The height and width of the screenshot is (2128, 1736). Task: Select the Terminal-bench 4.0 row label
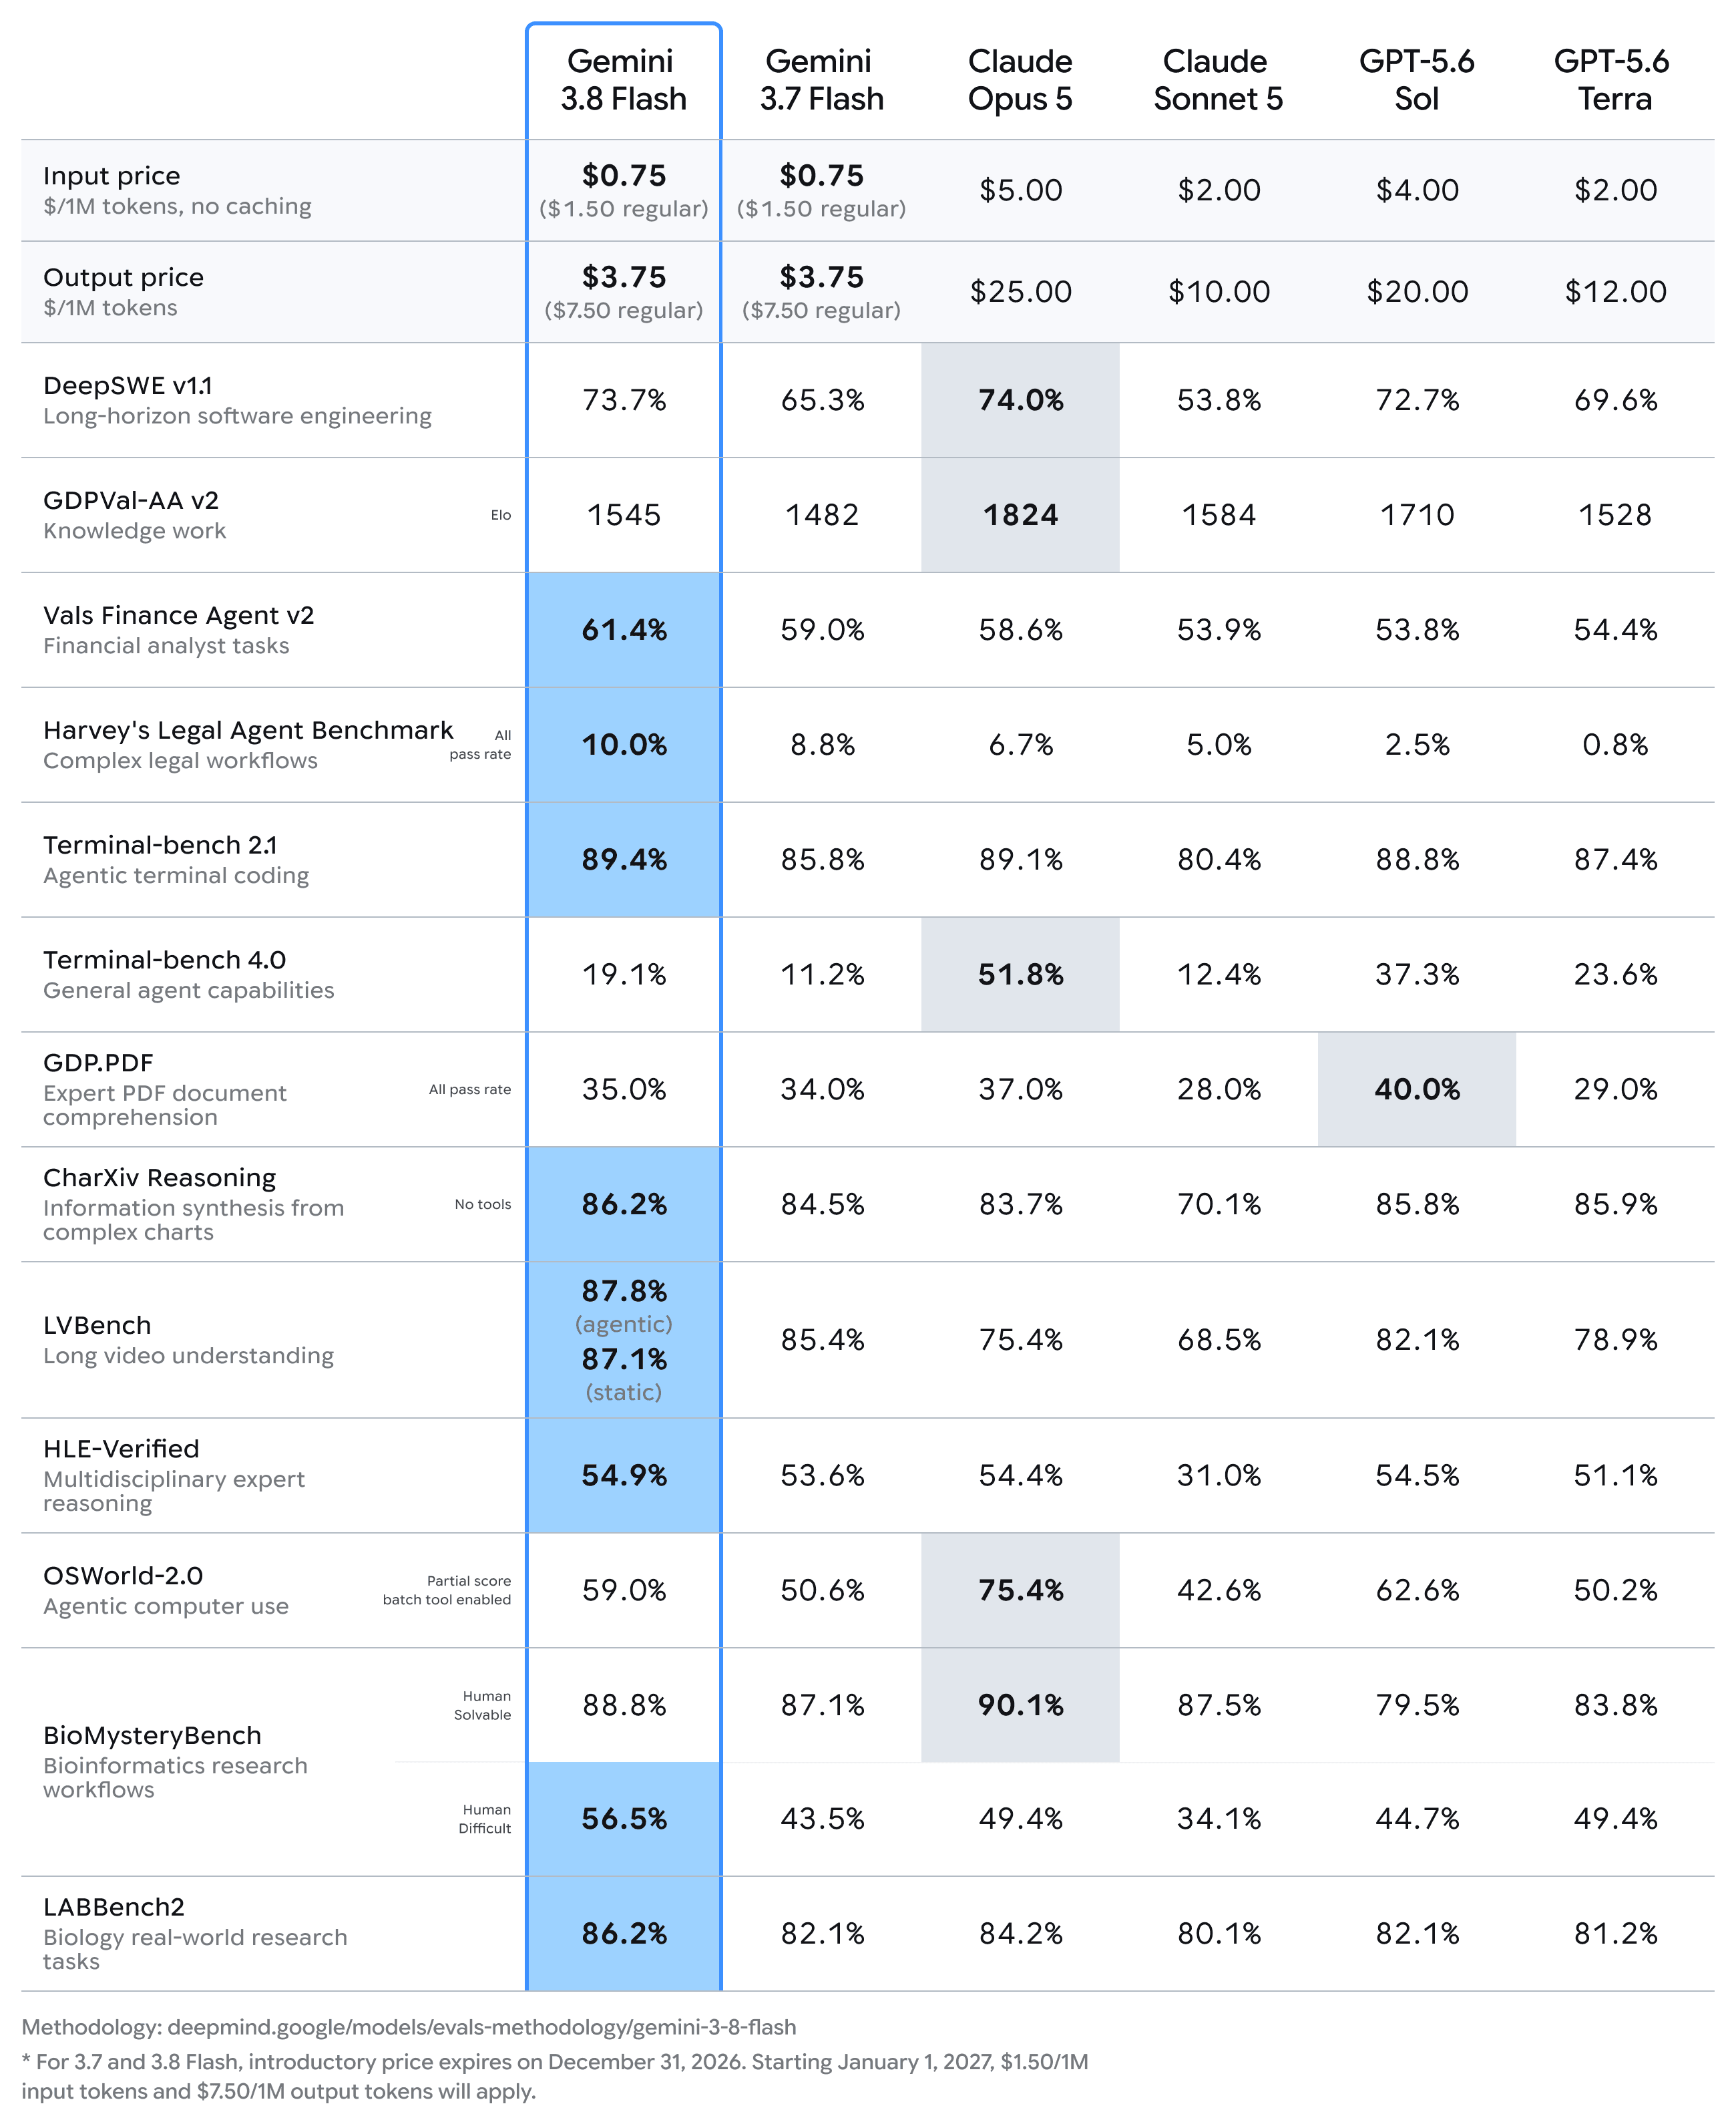click(164, 959)
